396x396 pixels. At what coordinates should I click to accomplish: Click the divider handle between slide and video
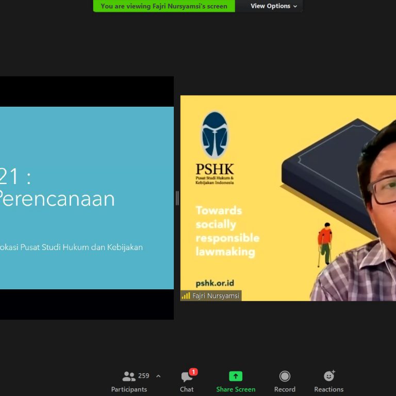(177, 198)
